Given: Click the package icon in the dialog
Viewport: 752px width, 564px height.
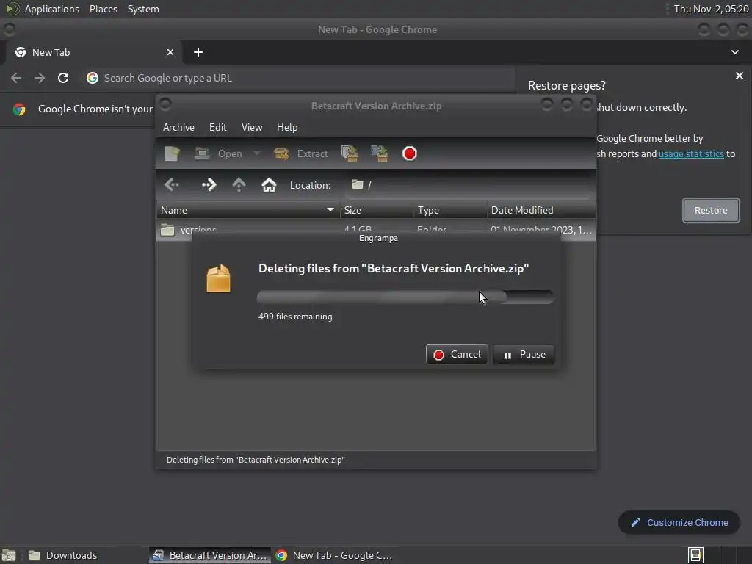Looking at the screenshot, I should point(218,278).
